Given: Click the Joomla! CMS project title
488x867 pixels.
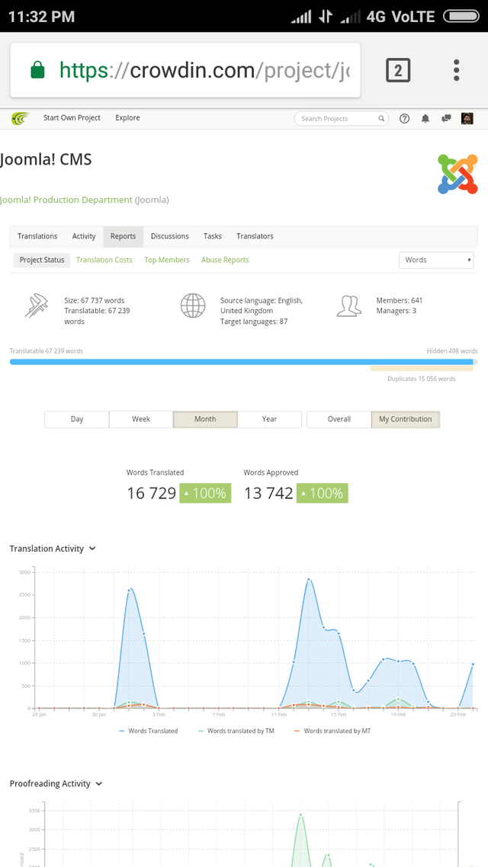Looking at the screenshot, I should (46, 160).
